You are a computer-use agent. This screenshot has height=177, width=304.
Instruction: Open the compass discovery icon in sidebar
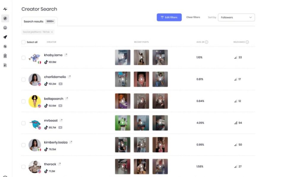point(5,18)
